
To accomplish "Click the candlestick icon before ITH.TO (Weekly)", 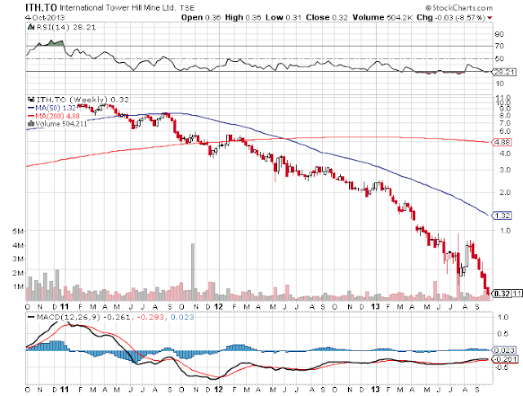I will coord(32,99).
